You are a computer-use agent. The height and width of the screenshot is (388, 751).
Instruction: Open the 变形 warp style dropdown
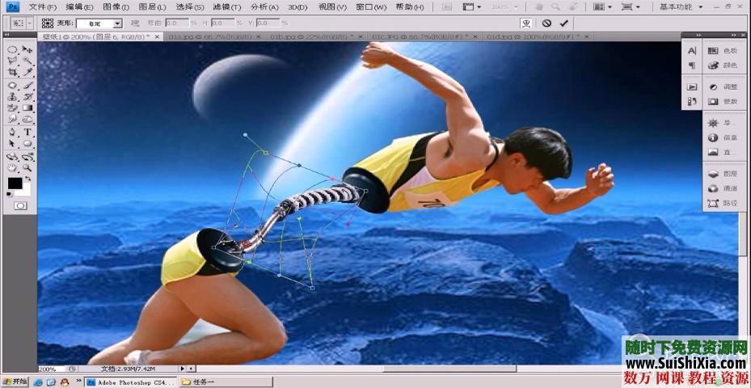click(99, 23)
